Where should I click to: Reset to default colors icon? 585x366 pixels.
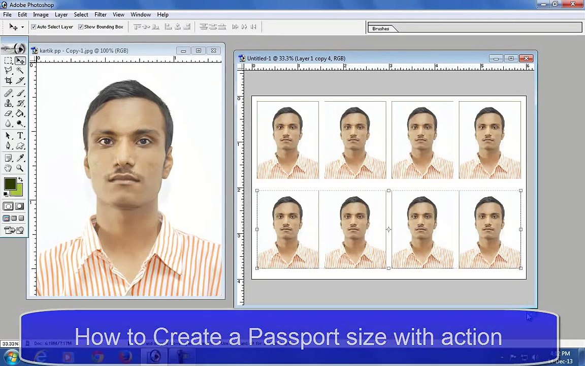point(6,194)
